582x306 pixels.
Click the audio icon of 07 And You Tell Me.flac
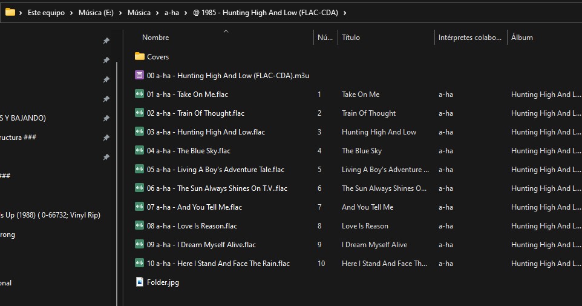coord(139,207)
